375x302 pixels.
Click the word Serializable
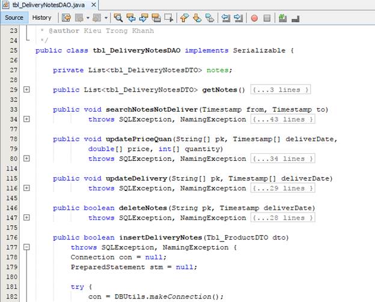[x=259, y=50]
